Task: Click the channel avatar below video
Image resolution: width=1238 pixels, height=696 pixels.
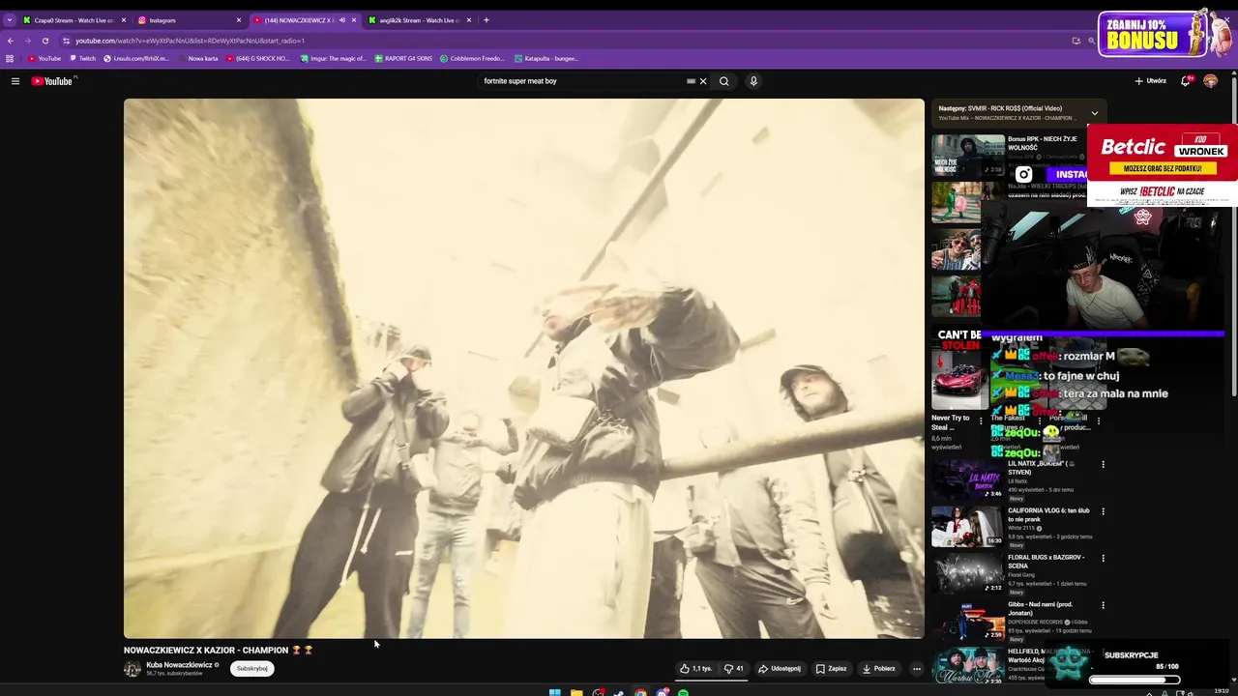Action: (133, 669)
